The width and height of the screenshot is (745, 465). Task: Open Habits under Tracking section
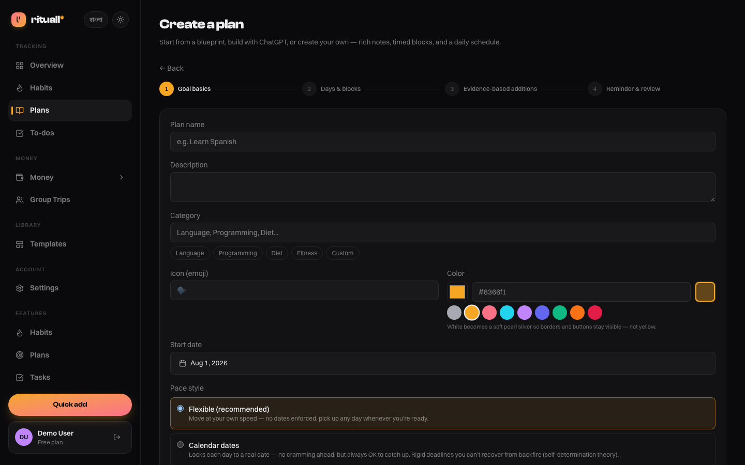pos(70,88)
